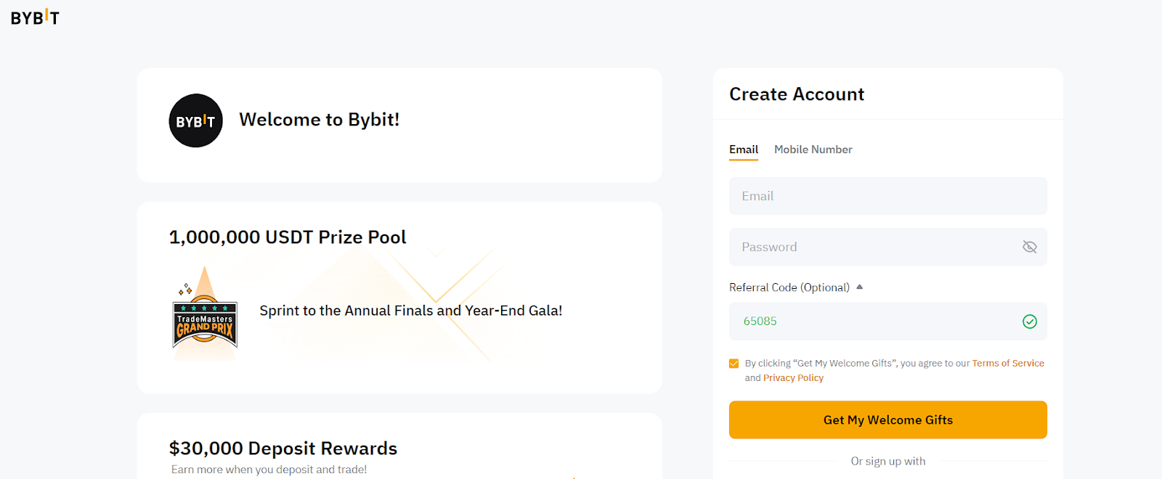Click the referral code field containing 65085
Image resolution: width=1162 pixels, height=479 pixels.
click(871, 322)
